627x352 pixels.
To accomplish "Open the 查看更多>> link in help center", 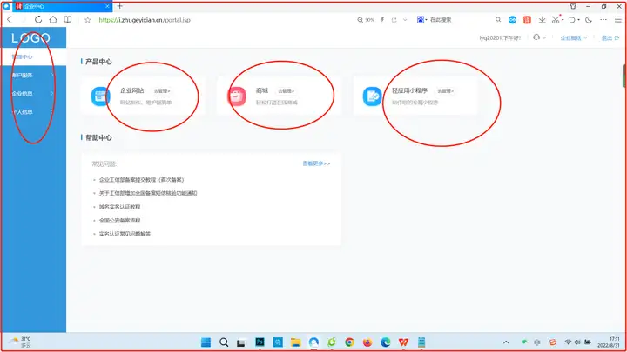I will [x=316, y=163].
